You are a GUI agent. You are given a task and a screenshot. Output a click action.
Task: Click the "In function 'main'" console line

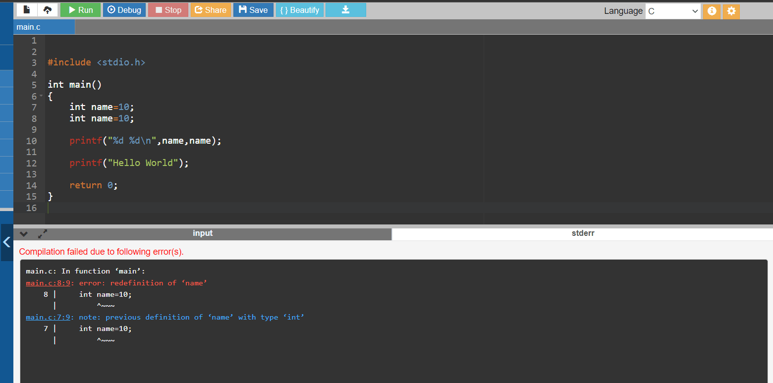(x=85, y=271)
